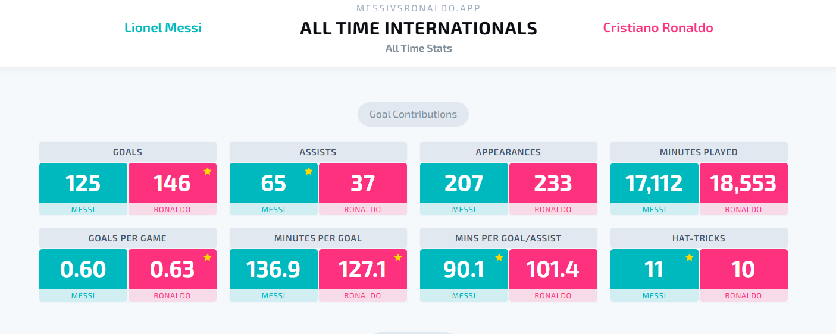The width and height of the screenshot is (836, 334).
Task: Click the star beside Ronaldo's 0.63 goals per game
Action: [207, 257]
